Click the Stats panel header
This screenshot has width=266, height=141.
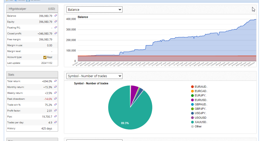coord(32,75)
